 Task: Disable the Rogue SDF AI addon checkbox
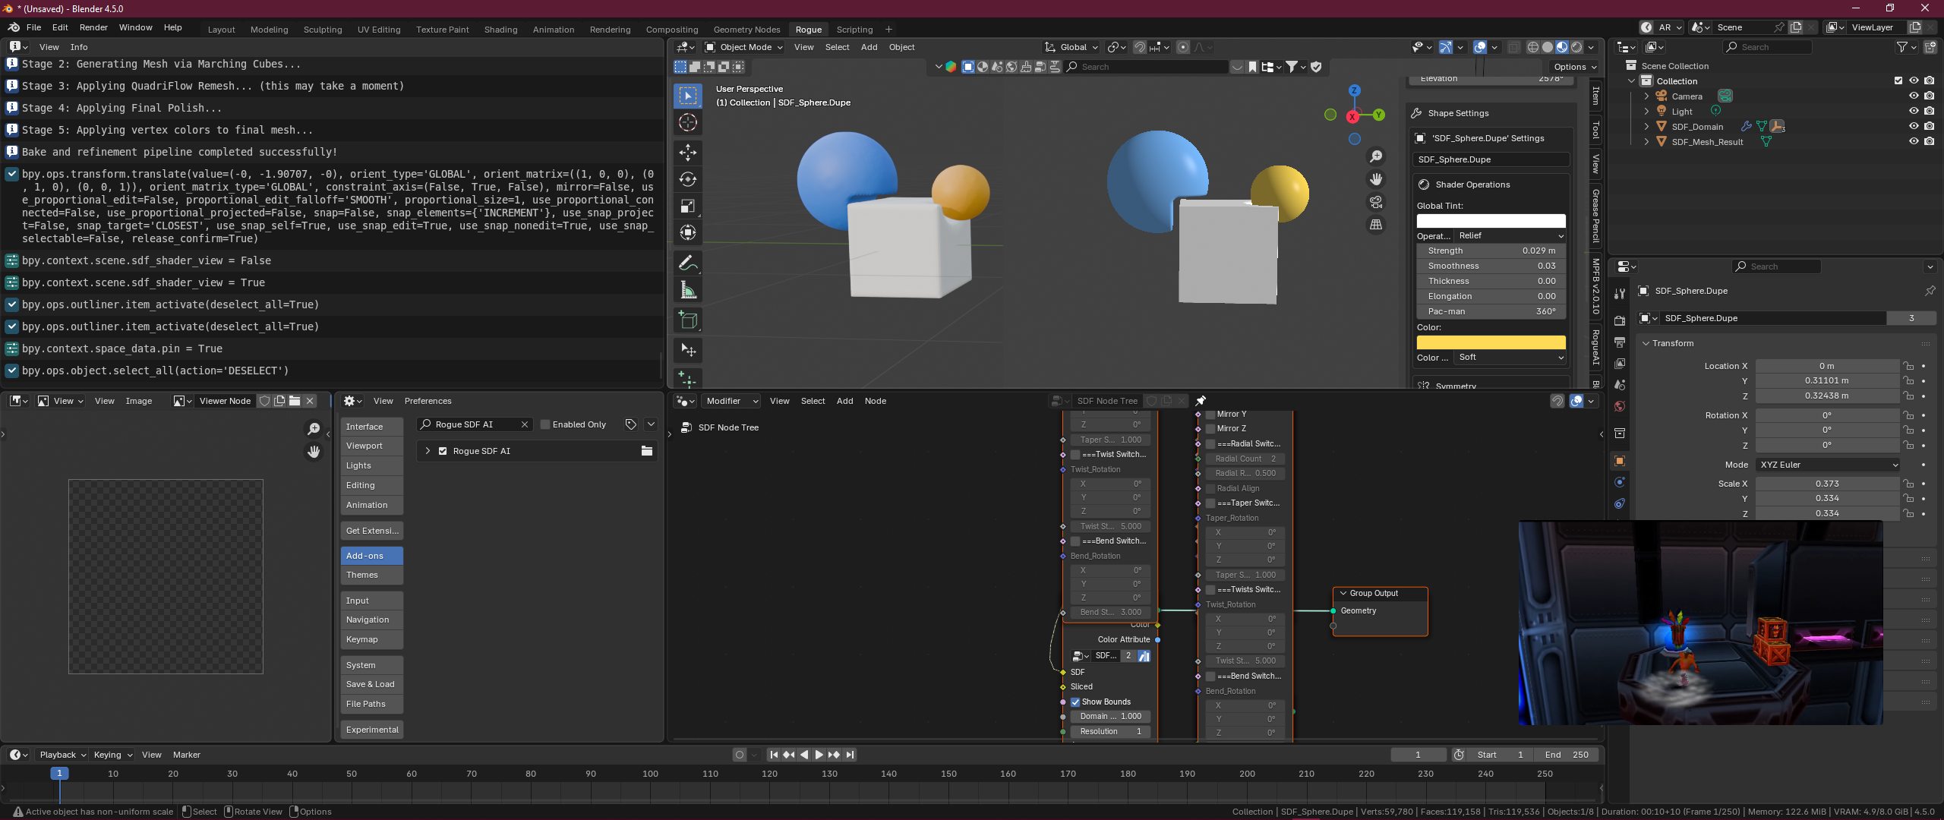coord(443,451)
